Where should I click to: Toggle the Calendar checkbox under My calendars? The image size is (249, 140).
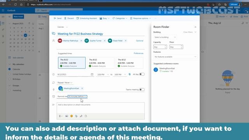click(x=9, y=69)
